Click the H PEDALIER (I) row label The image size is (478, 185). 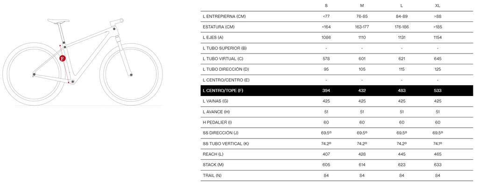217,122
